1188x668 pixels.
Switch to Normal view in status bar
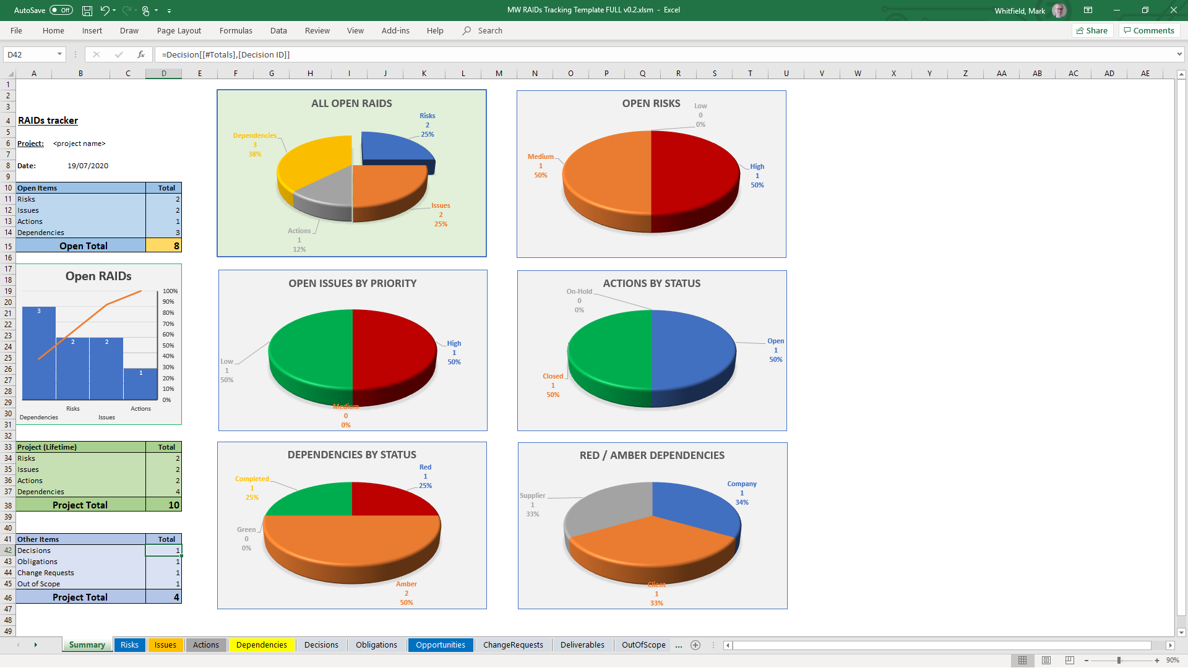click(1023, 661)
